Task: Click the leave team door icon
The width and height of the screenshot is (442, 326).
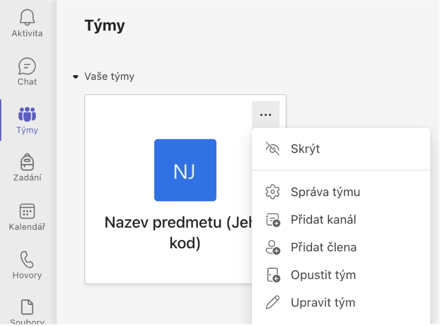Action: (x=273, y=275)
